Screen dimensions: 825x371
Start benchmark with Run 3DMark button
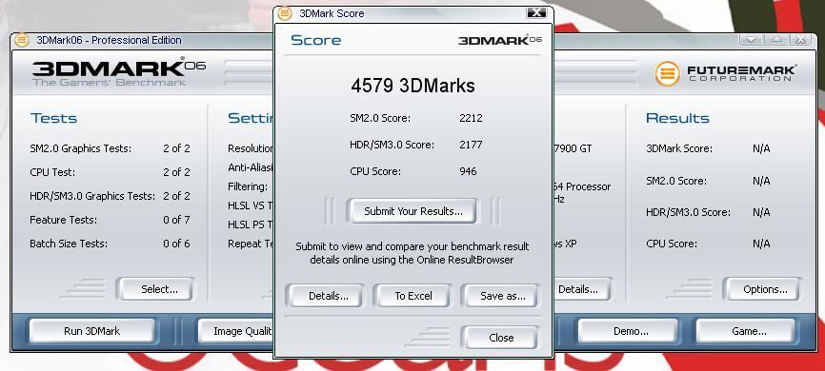(x=92, y=331)
